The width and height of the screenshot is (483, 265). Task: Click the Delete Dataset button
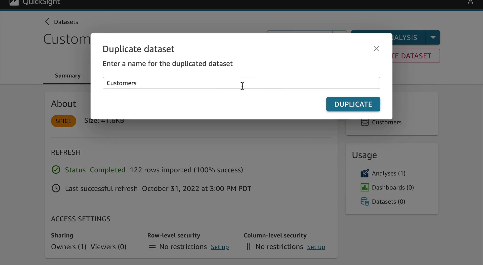[x=416, y=56]
